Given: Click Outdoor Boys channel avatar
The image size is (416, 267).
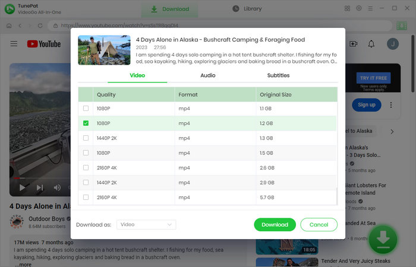Looking at the screenshot, I should [x=17, y=222].
